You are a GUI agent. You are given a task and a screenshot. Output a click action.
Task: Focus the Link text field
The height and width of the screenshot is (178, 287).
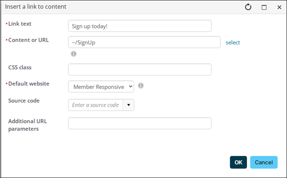pyautogui.click(x=140, y=26)
